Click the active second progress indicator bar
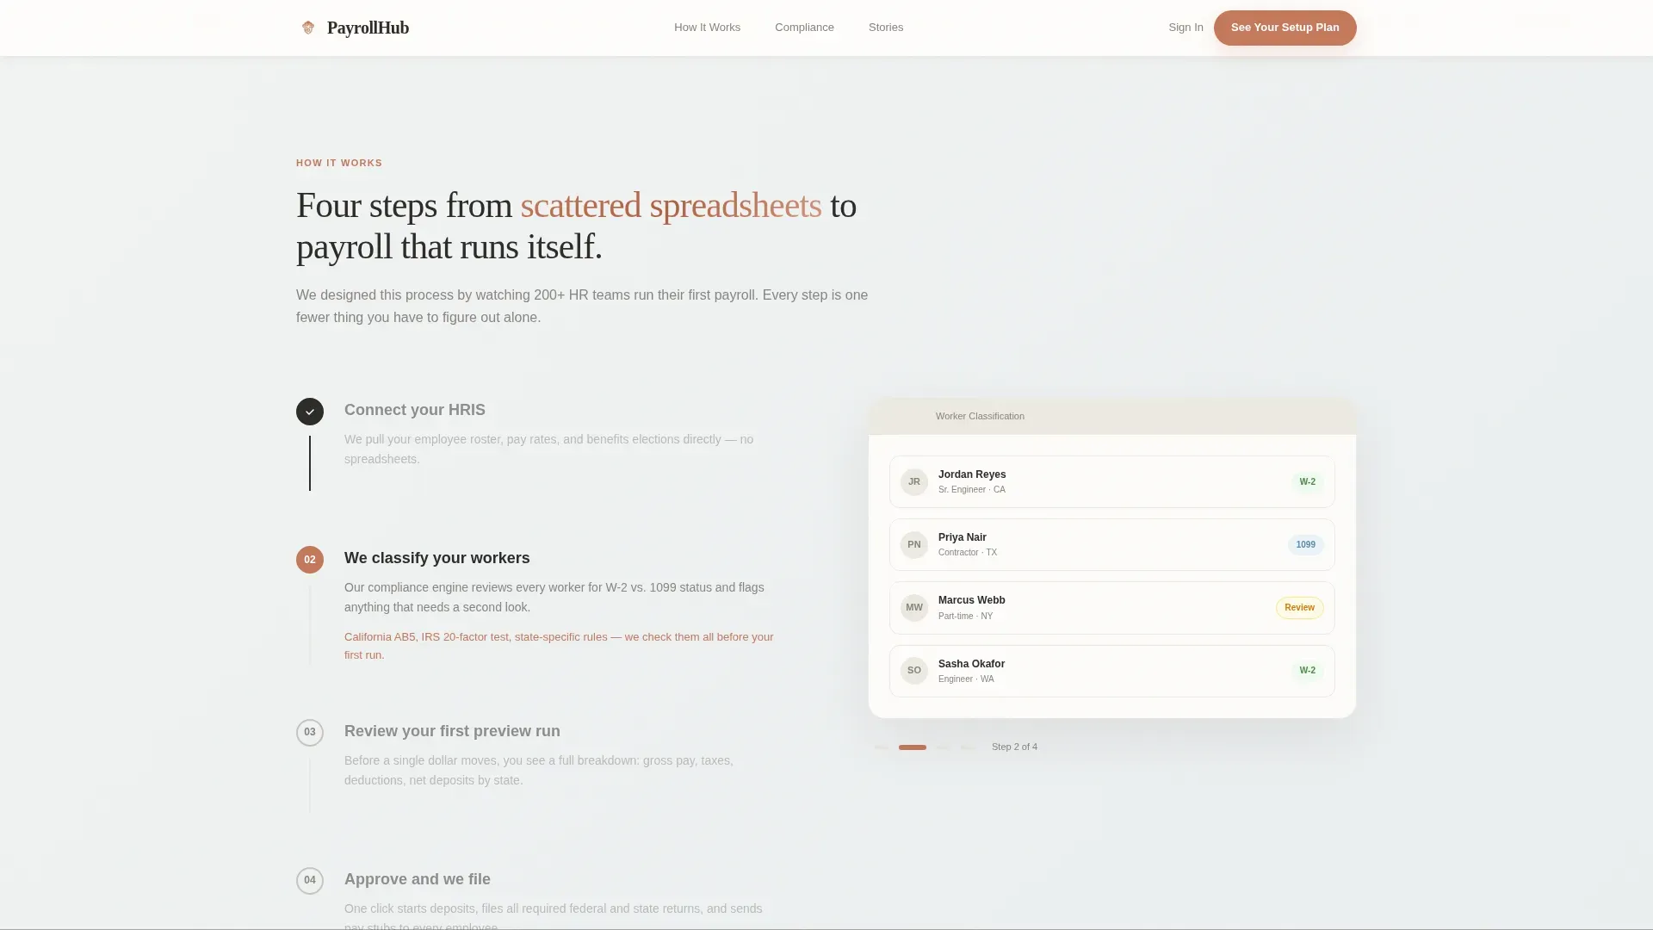The width and height of the screenshot is (1653, 930). (913, 747)
